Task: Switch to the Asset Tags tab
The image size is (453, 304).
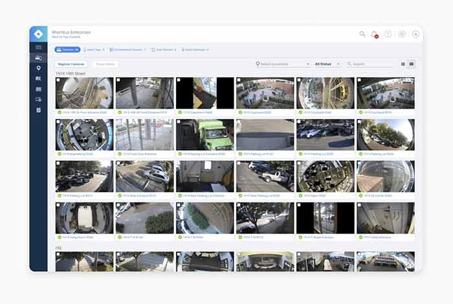Action: (x=94, y=50)
